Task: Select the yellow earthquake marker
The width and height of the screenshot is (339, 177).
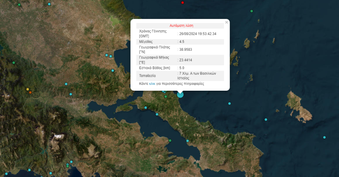Action: (x=27, y=89)
